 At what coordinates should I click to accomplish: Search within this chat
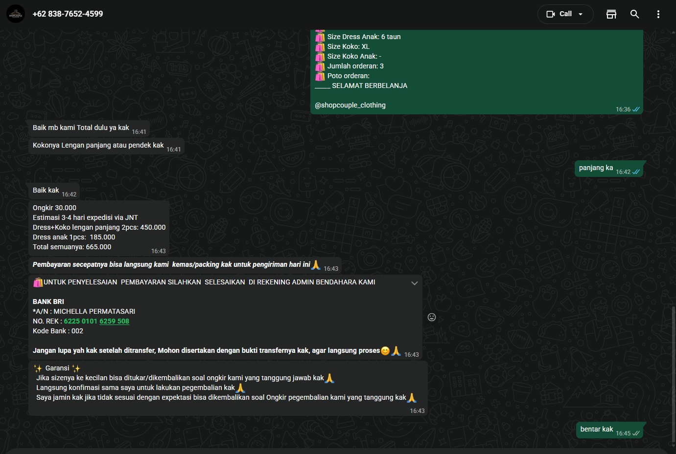(634, 14)
